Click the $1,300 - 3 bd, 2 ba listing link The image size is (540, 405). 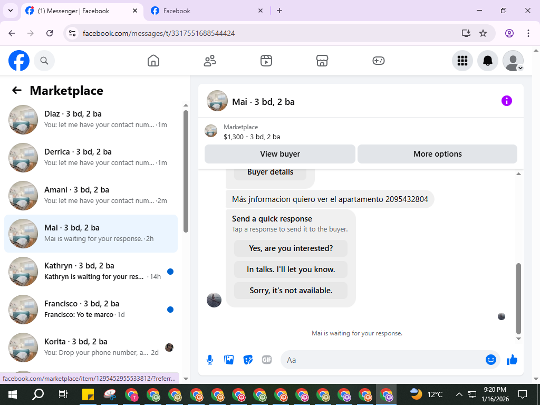(x=252, y=137)
